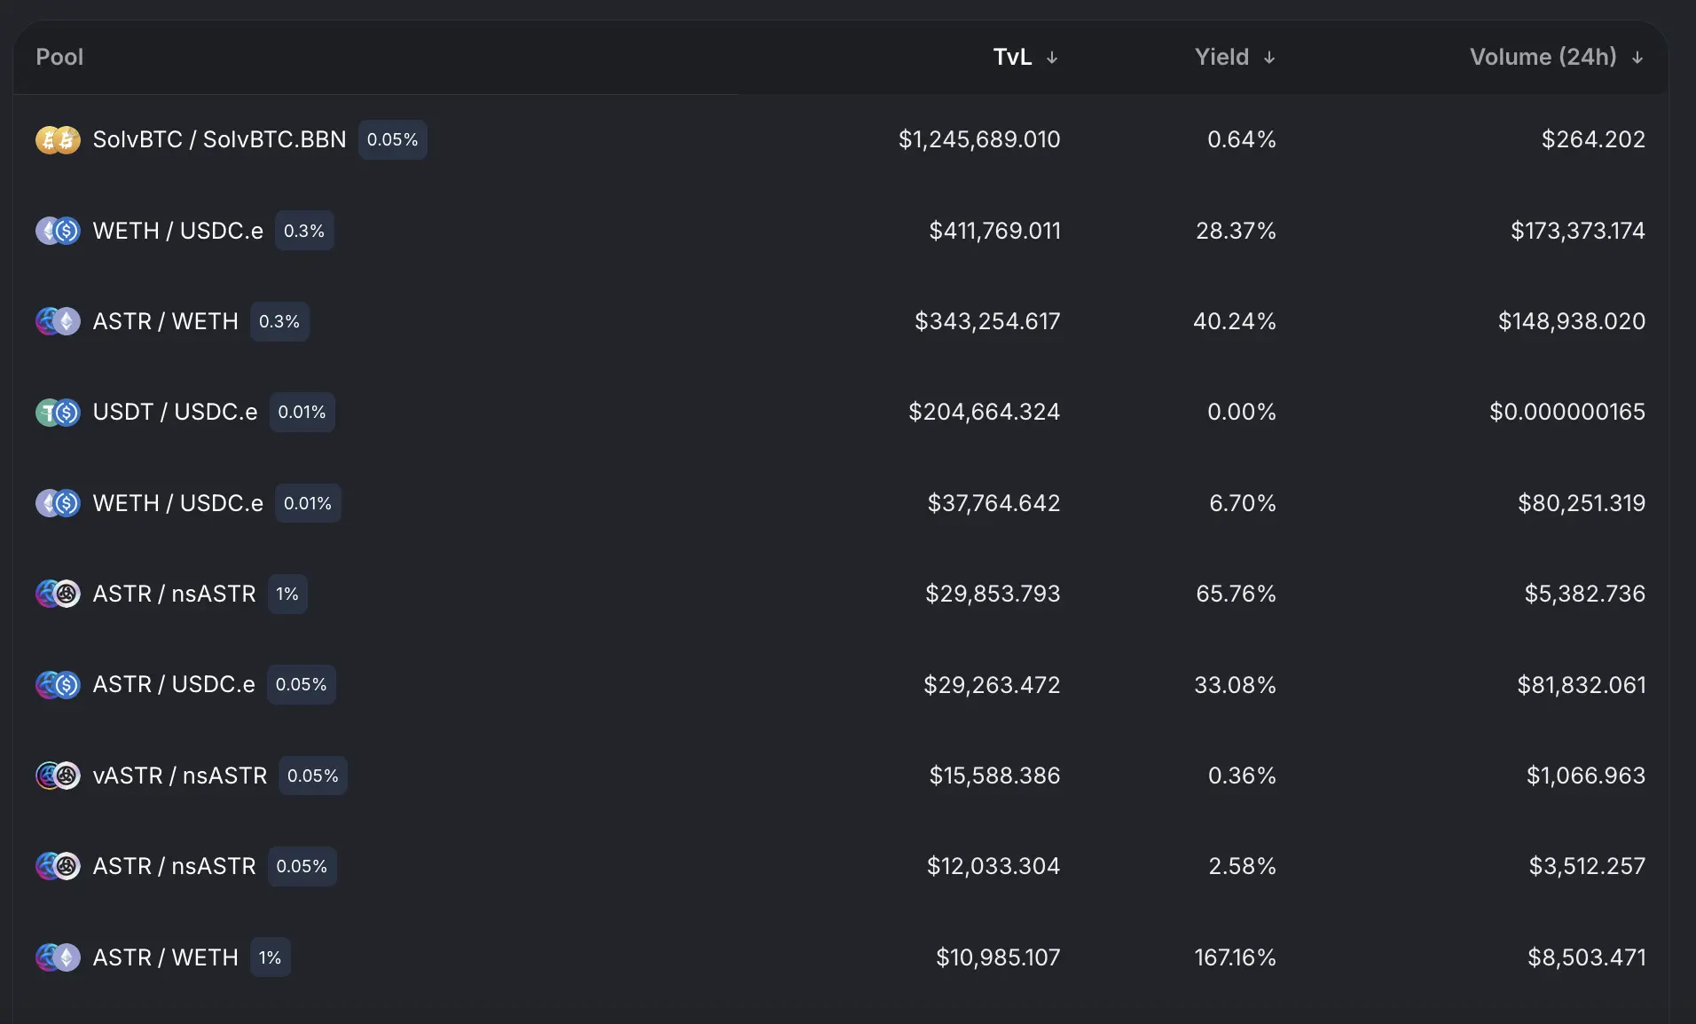Click the USDT / USDC.e token pair icon
Screen dimensions: 1696x1024
pyautogui.click(x=58, y=413)
